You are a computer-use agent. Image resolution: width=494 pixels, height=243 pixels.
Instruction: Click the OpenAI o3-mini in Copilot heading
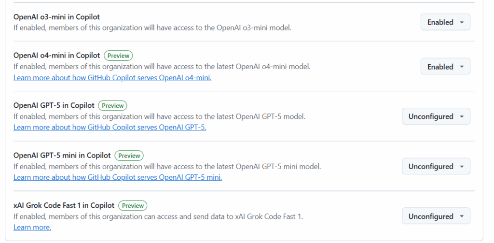(57, 17)
